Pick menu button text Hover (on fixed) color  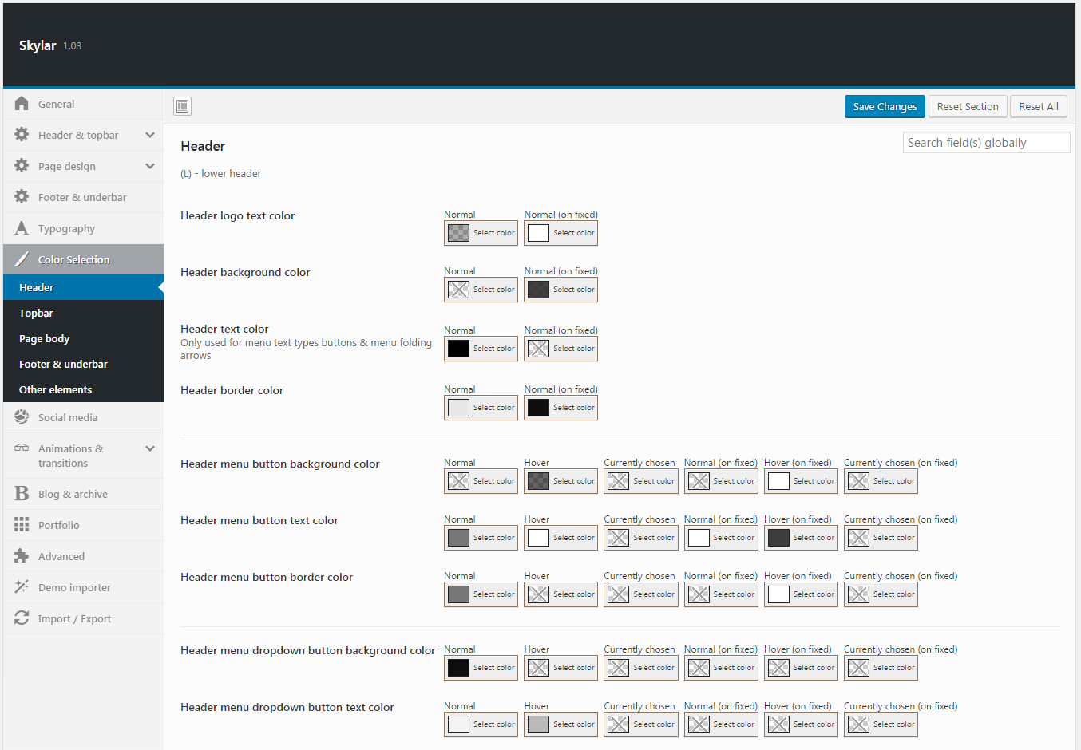801,538
